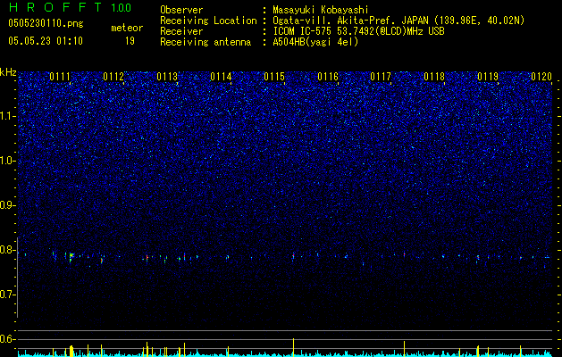Click antenna text A504HB(yagi 4el)
This screenshot has width=562, height=357.
click(315, 42)
